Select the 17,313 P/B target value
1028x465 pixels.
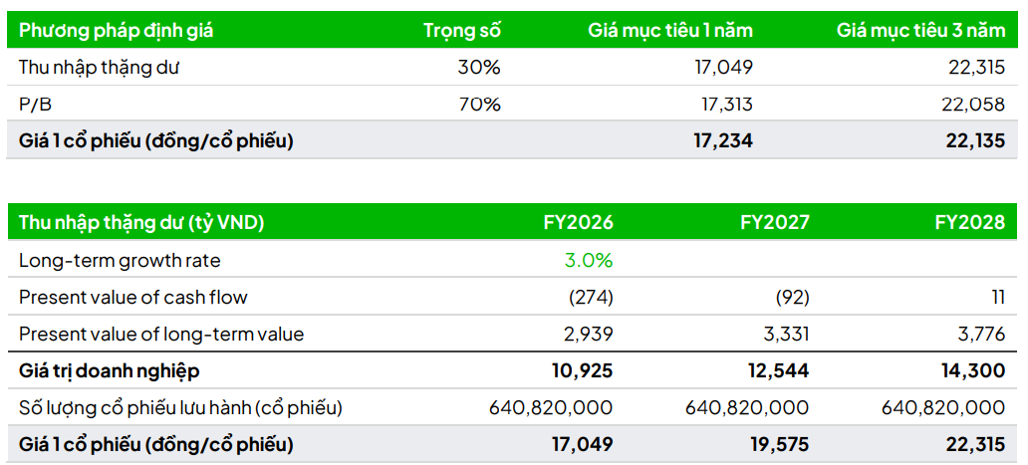point(723,104)
